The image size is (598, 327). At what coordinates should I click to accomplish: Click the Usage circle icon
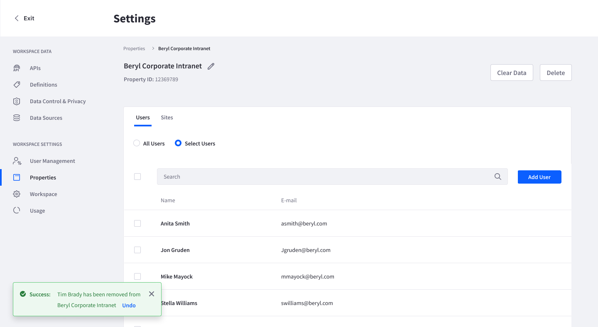[x=17, y=211]
